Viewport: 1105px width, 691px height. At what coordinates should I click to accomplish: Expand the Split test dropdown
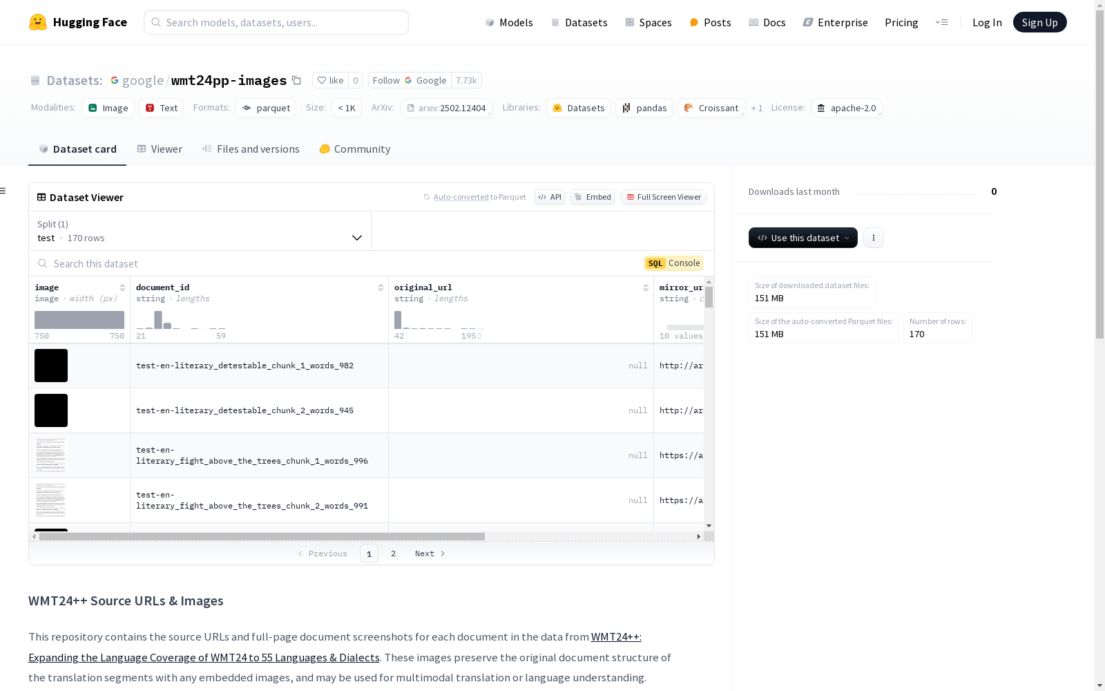200,231
